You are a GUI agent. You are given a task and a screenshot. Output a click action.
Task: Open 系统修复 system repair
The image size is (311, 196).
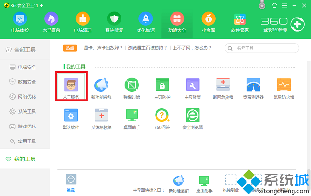(x=114, y=22)
